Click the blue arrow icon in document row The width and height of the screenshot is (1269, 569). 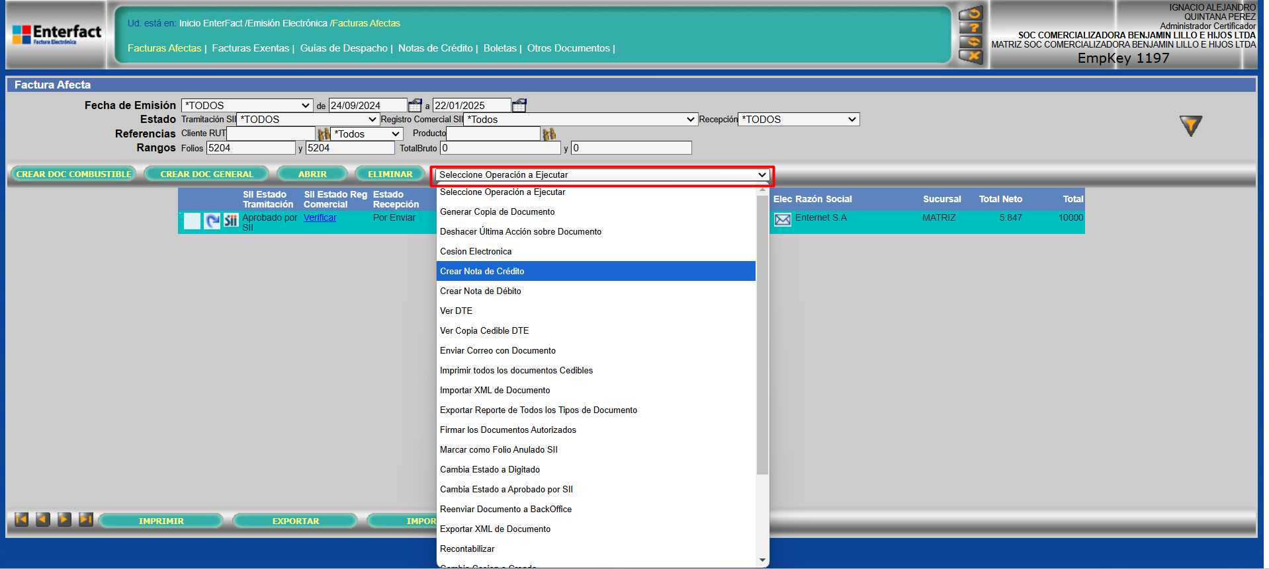pos(212,221)
